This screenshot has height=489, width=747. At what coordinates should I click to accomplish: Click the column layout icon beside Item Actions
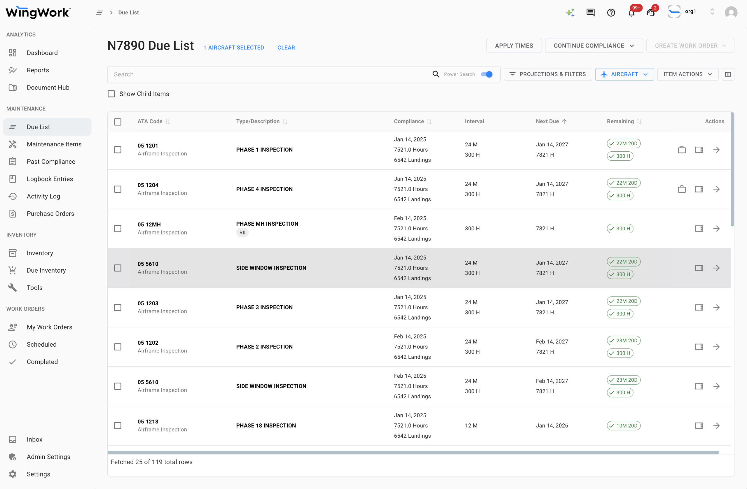pos(728,74)
